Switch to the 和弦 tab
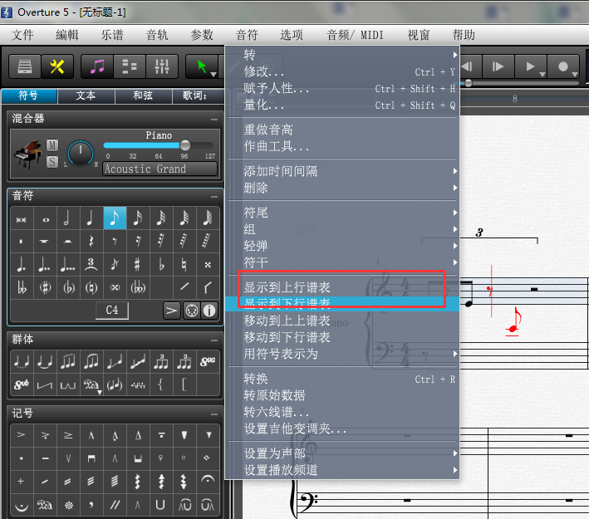The width and height of the screenshot is (589, 519). click(143, 95)
